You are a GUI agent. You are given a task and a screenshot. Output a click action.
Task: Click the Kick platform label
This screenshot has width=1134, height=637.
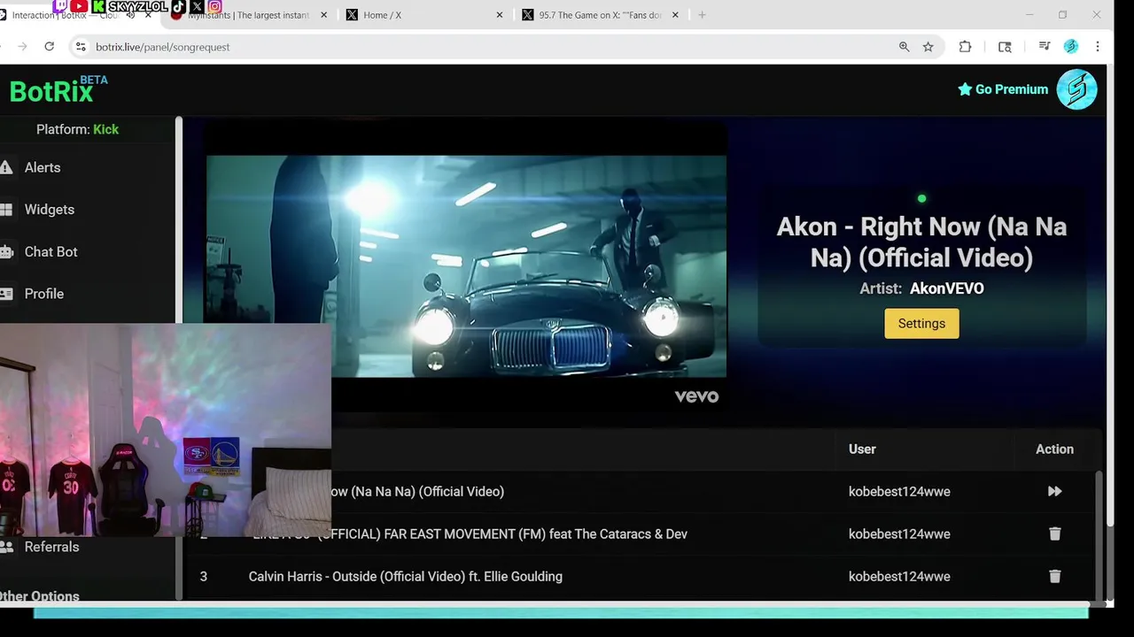point(105,129)
